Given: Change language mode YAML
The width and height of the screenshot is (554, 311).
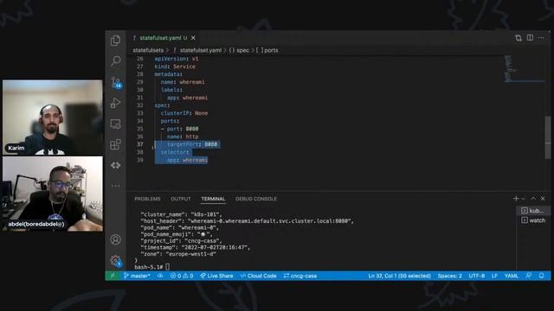Looking at the screenshot, I should pyautogui.click(x=511, y=276).
